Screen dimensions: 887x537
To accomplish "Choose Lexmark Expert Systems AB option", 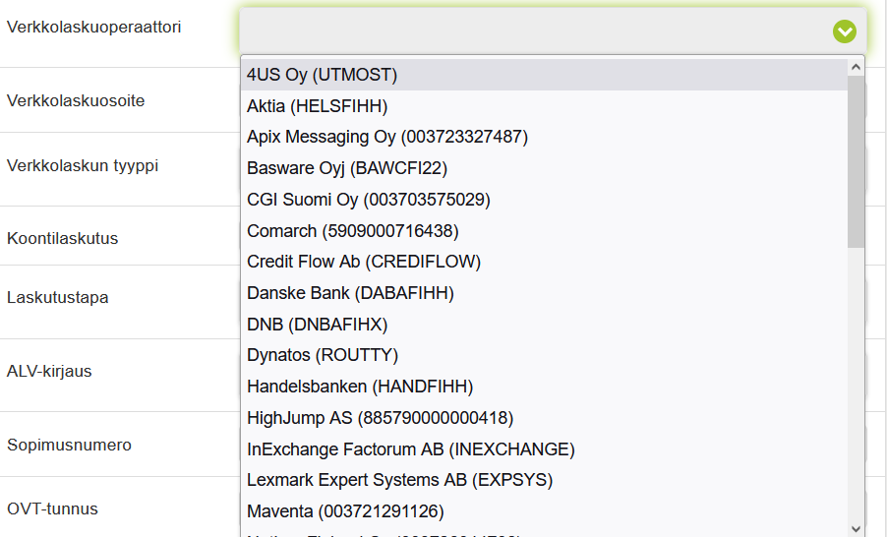I will coord(399,480).
